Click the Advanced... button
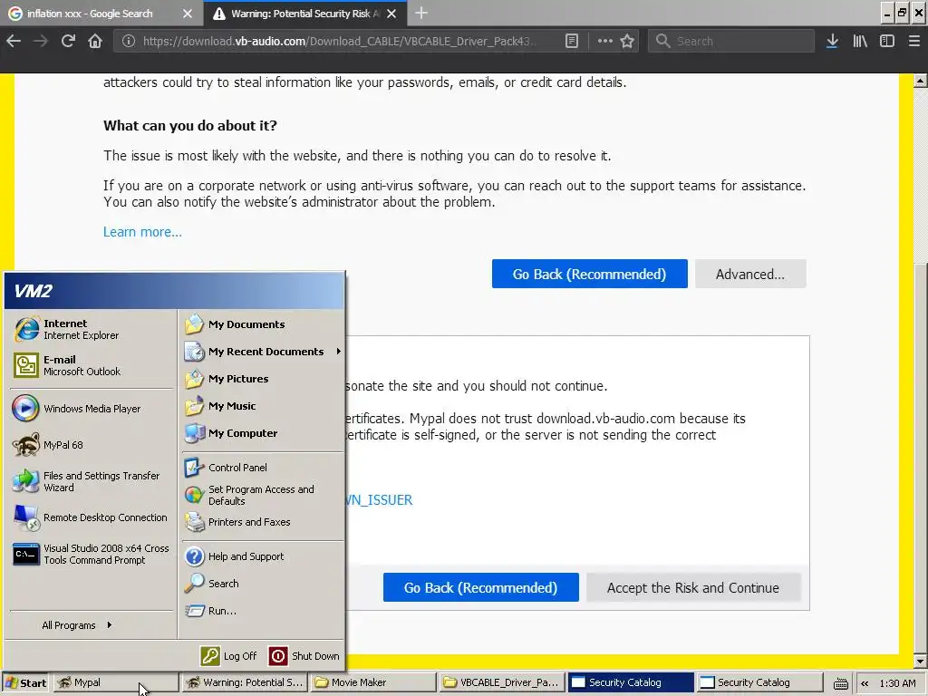This screenshot has width=928, height=696. 750,274
